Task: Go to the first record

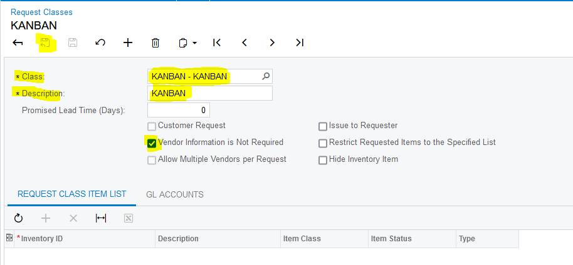Action: (217, 43)
